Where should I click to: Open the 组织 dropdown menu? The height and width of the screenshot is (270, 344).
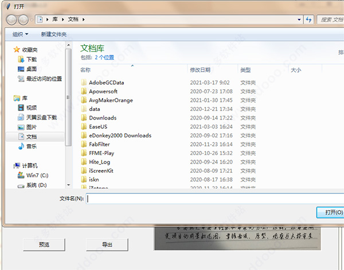pos(20,34)
